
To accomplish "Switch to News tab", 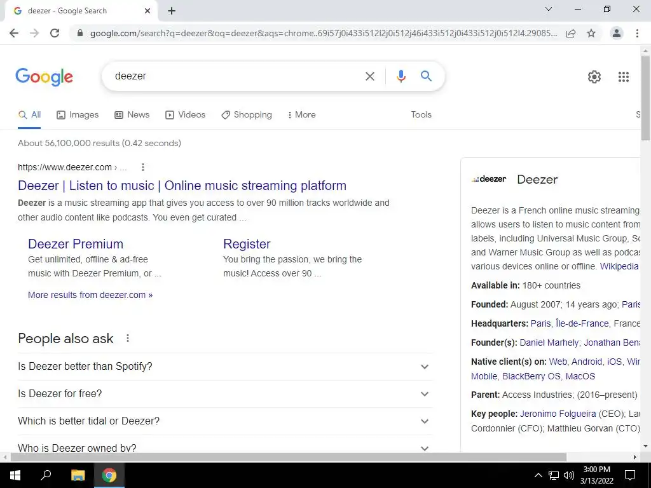I will (x=132, y=115).
